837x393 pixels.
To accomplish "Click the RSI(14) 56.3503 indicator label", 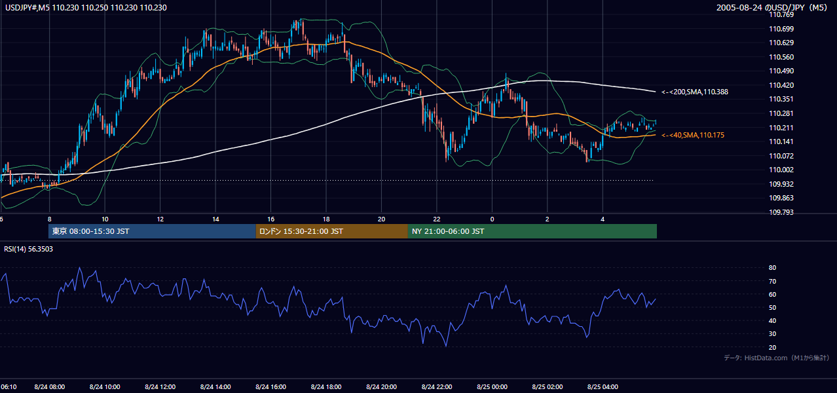I will [x=29, y=249].
